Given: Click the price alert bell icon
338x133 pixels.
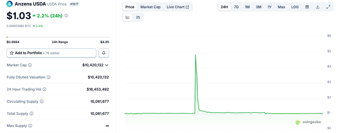Looking at the screenshot, I should pyautogui.click(x=104, y=53).
